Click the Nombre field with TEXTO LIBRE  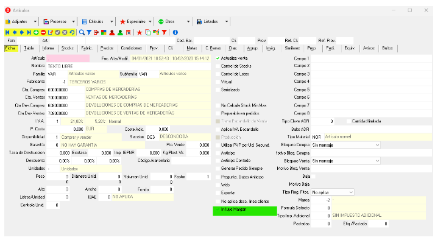(x=129, y=66)
